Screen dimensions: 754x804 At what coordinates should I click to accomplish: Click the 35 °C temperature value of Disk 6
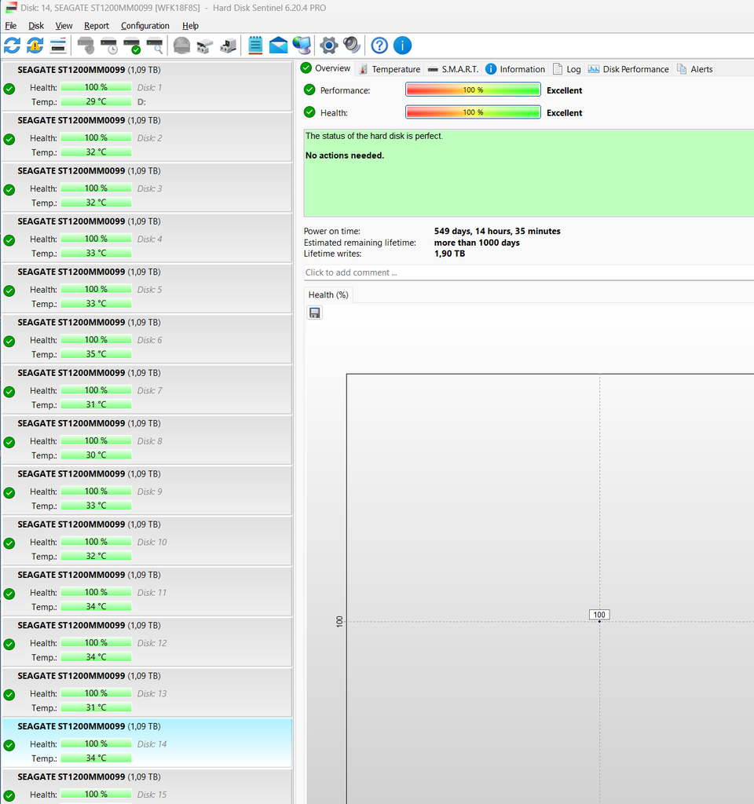tap(96, 354)
